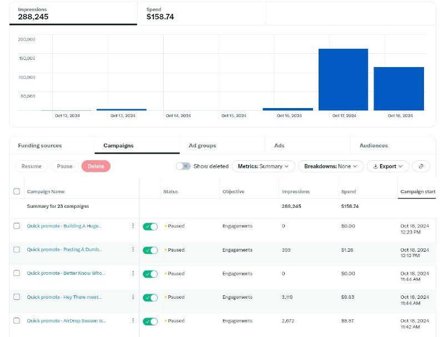The width and height of the screenshot is (444, 337).
Task: Open kebab menu for Building A Huge campaign
Action: pos(133,226)
